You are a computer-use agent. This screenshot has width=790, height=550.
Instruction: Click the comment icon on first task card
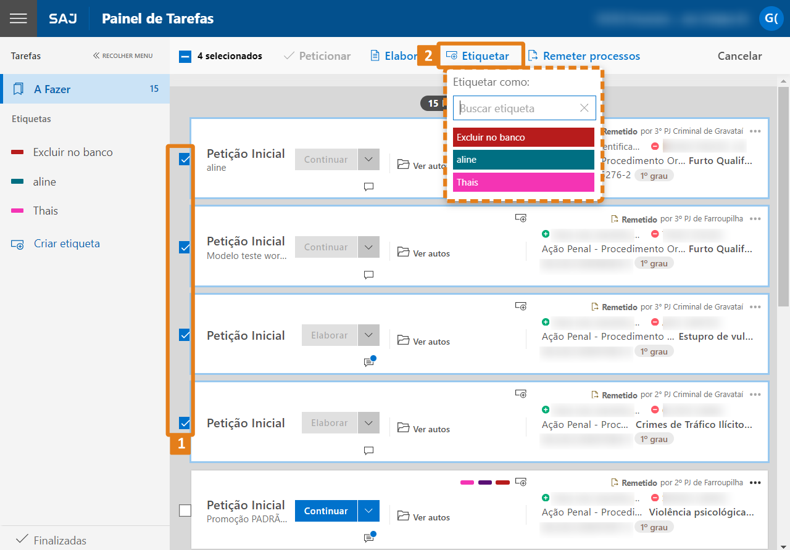(369, 187)
